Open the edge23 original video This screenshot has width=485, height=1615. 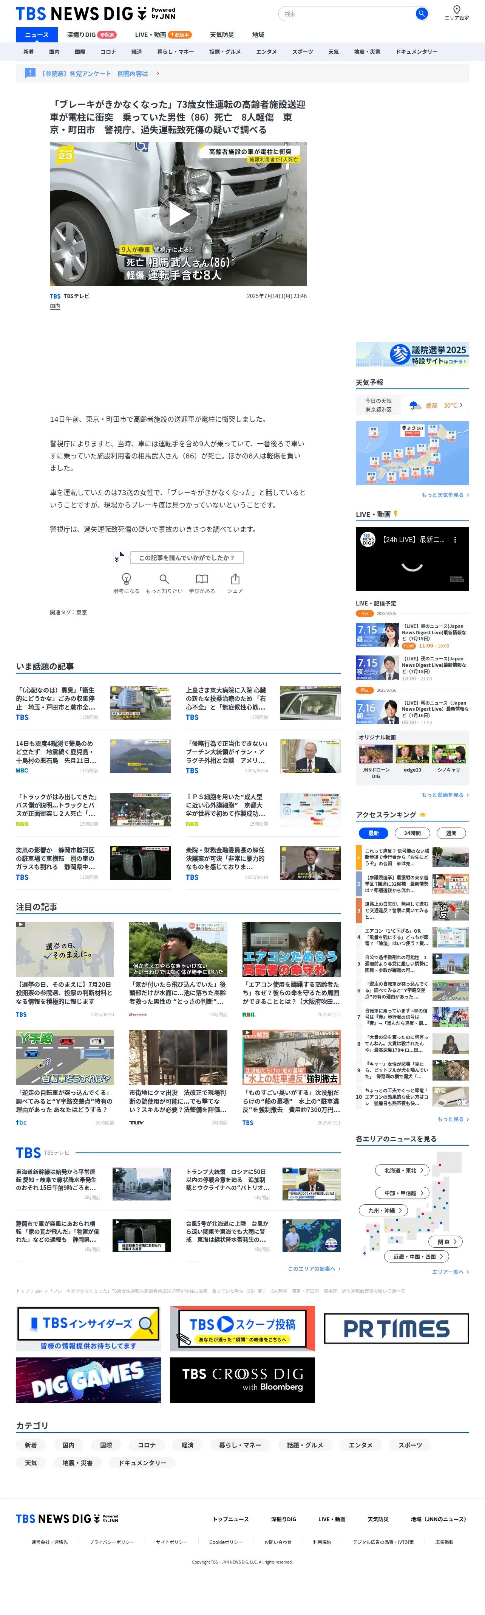pyautogui.click(x=412, y=759)
